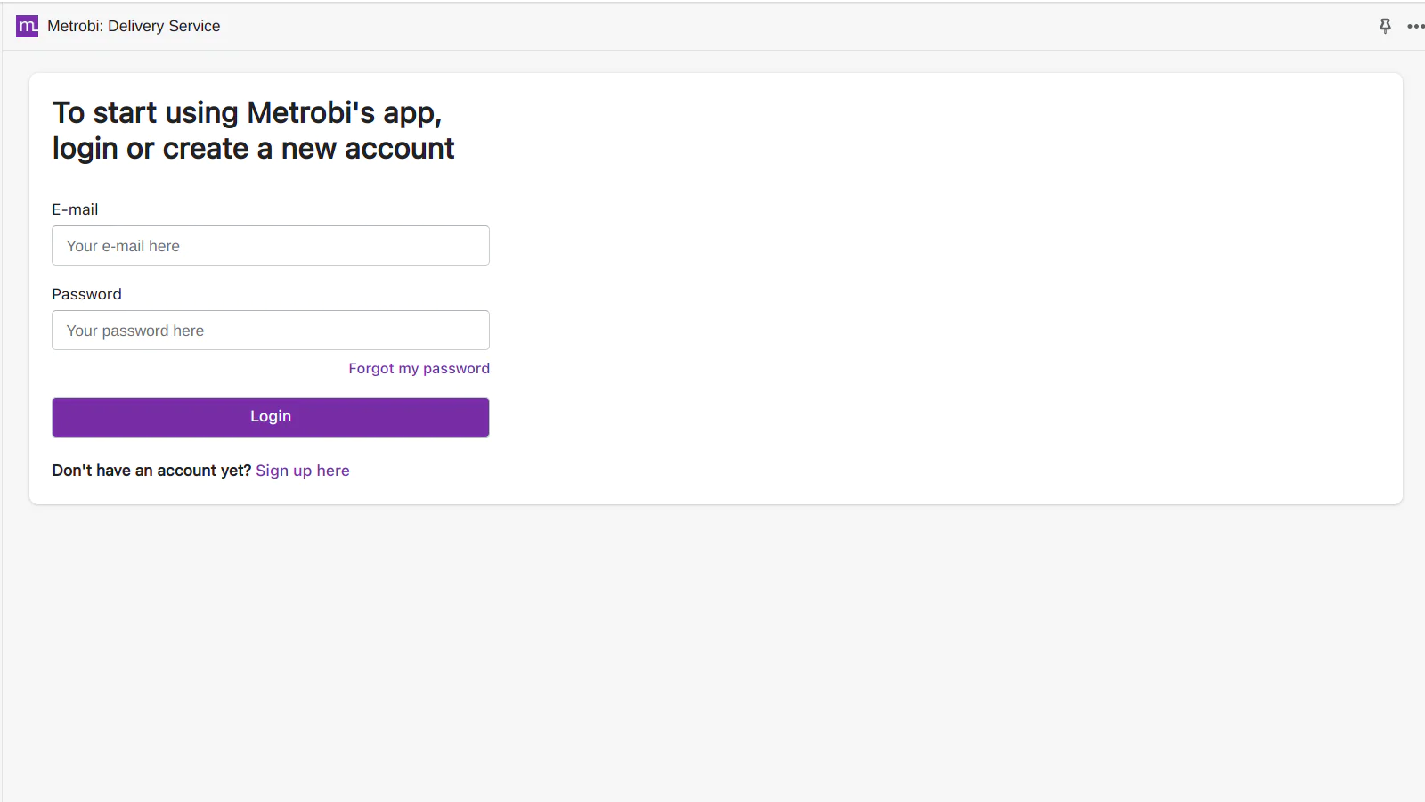
Task: Click the "Password" field label
Action: coord(86,294)
